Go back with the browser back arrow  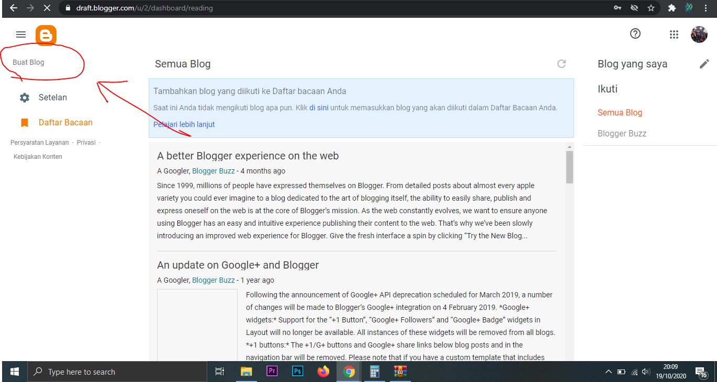(x=14, y=8)
